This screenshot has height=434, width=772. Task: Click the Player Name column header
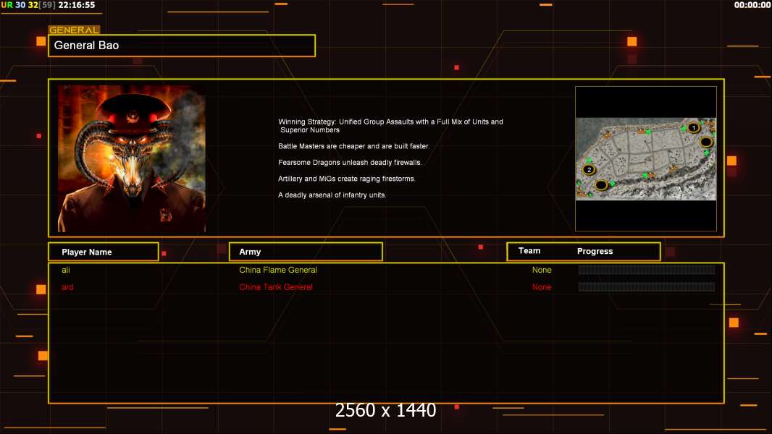(104, 252)
